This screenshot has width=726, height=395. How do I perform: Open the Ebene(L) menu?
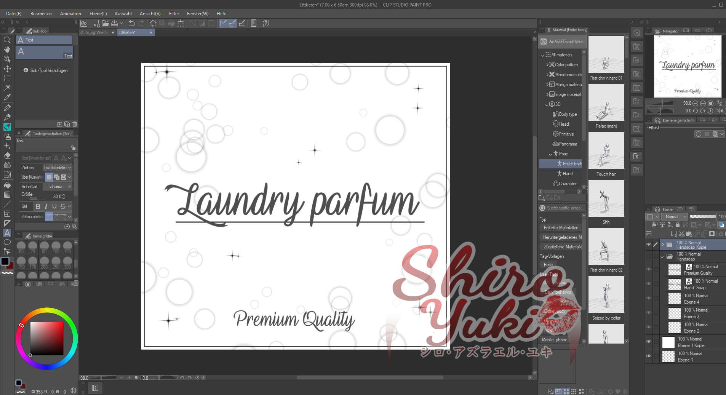click(98, 14)
